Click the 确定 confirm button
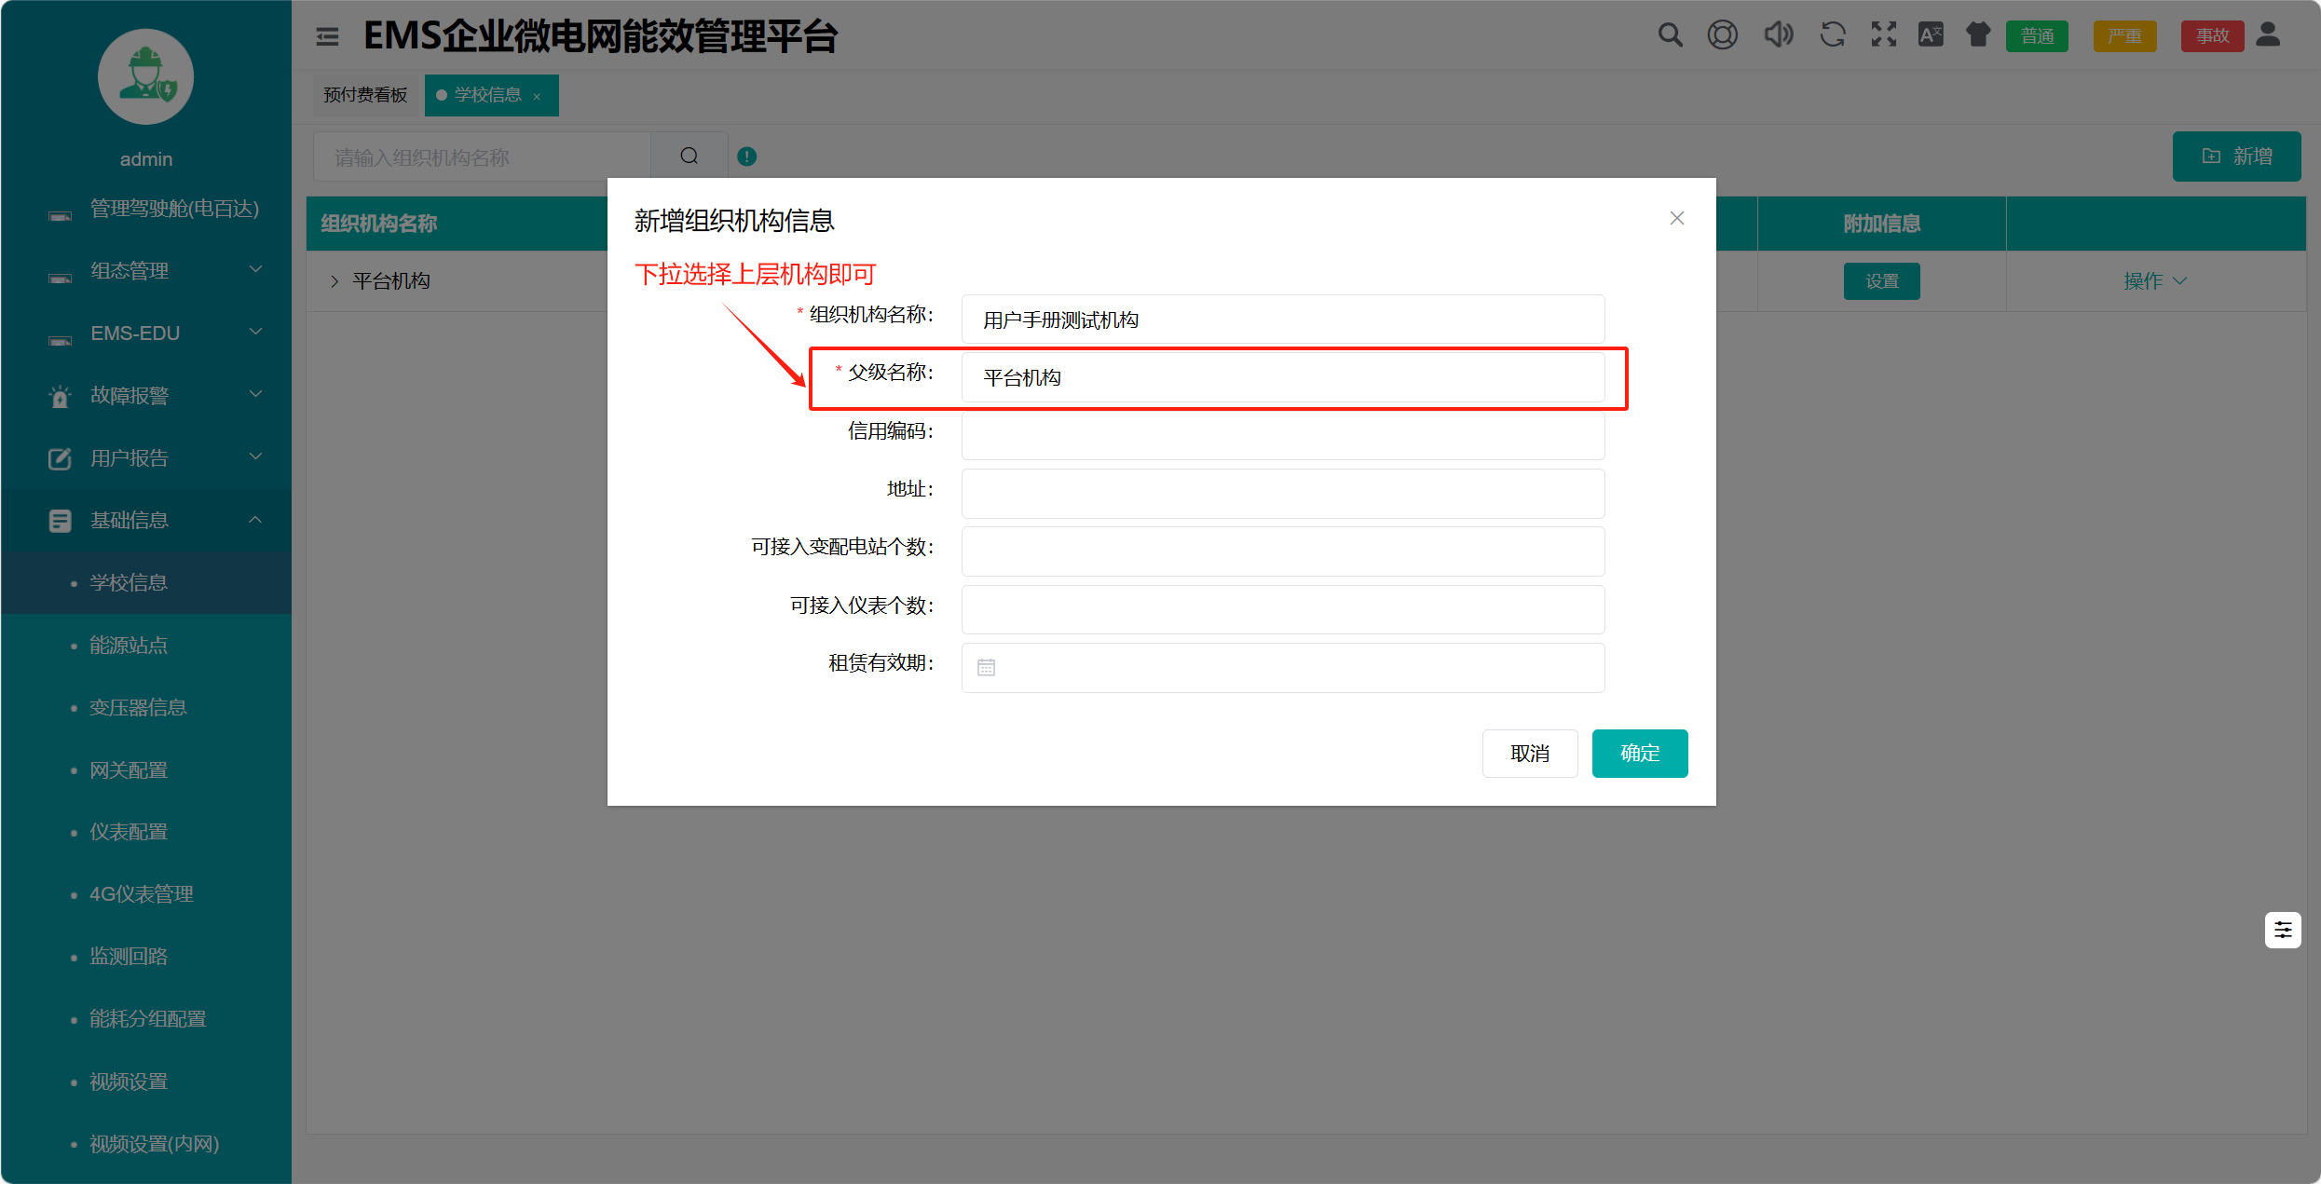This screenshot has width=2321, height=1184. tap(1639, 754)
